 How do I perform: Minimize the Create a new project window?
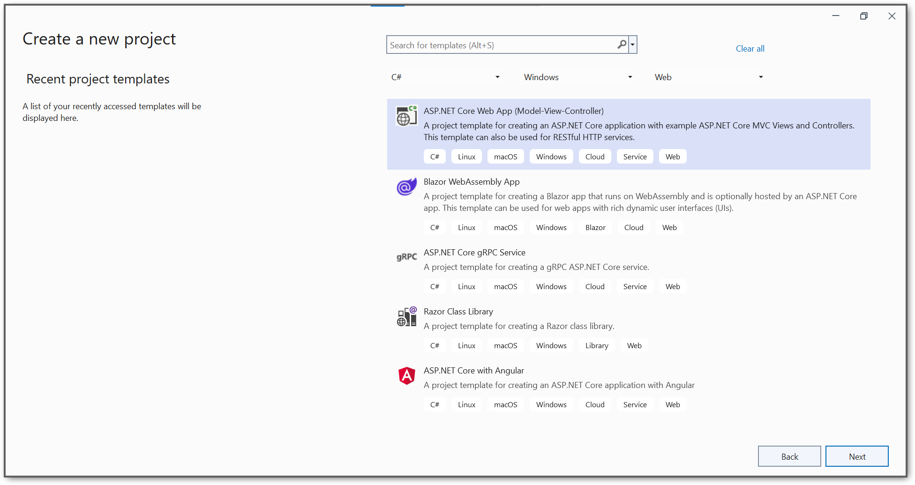click(x=835, y=16)
